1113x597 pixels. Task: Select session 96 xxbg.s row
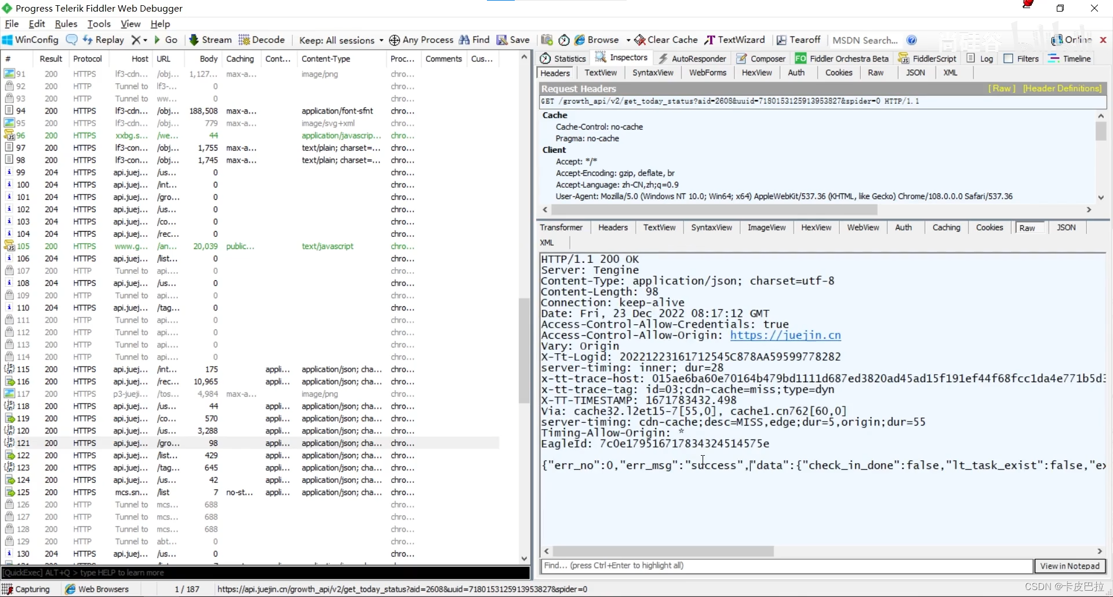[x=250, y=135]
